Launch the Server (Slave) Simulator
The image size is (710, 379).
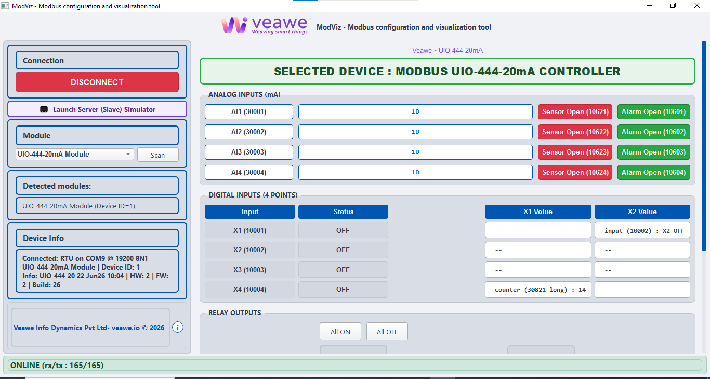point(97,109)
